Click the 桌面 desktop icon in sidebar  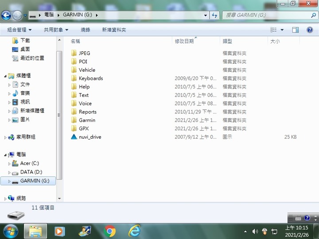(x=15, y=49)
